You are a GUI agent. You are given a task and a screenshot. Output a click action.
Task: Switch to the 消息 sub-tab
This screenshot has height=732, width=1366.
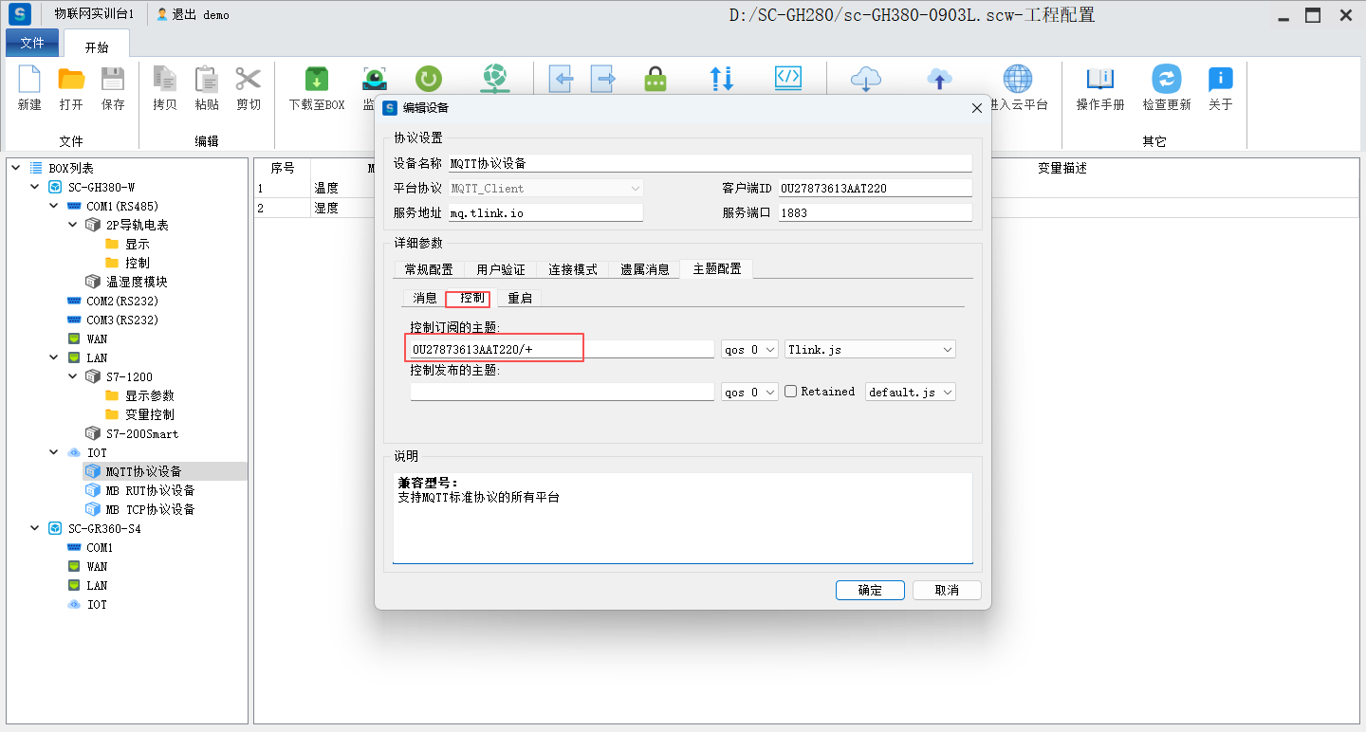(x=424, y=298)
